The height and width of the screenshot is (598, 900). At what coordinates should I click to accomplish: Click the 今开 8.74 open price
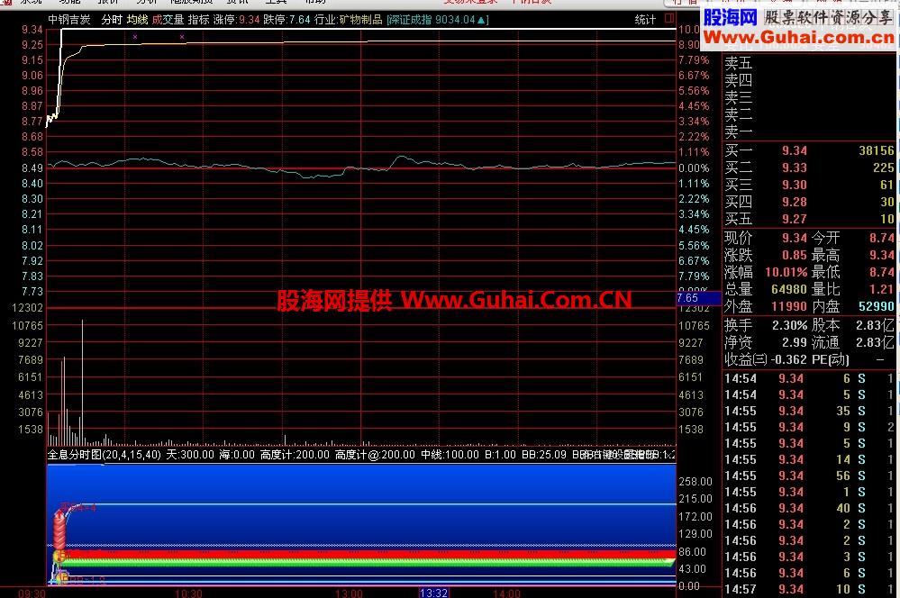tap(882, 238)
